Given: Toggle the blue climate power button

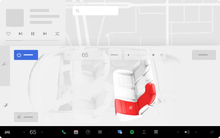Looking at the screenshot, I should click(x=26, y=55).
